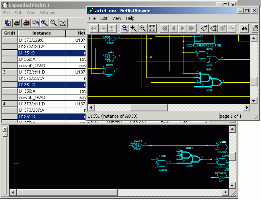Click the Eraser clear-highlight icon
Screen dimensions: 261x200
coord(232,29)
